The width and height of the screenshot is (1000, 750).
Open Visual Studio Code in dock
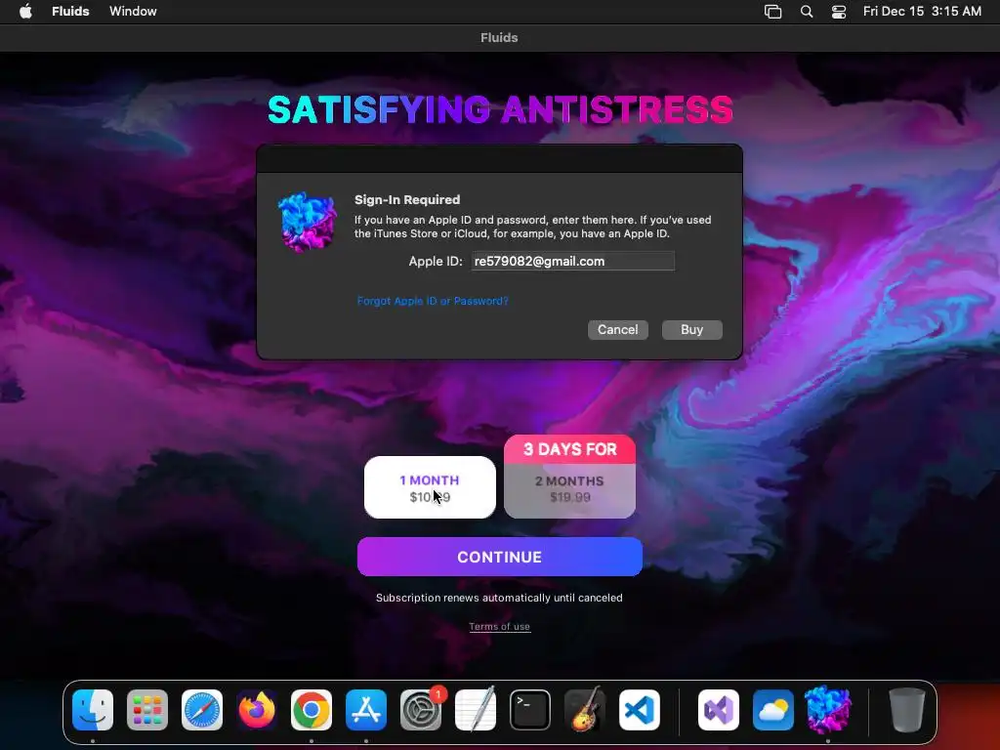(x=640, y=710)
